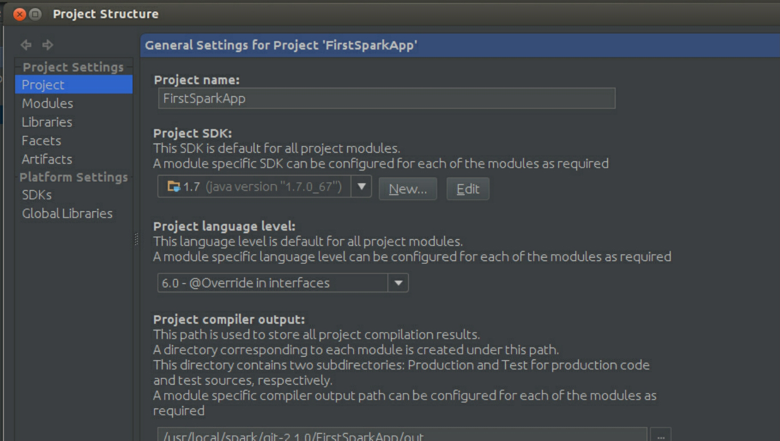Open the Project language level dropdown arrow

(398, 283)
